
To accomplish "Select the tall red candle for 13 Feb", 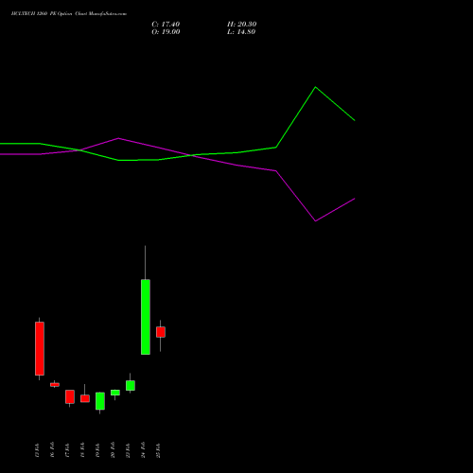I will click(x=40, y=348).
